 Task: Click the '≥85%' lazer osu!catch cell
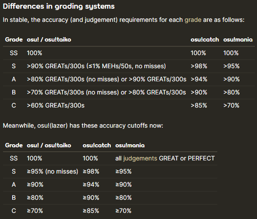(x=91, y=211)
